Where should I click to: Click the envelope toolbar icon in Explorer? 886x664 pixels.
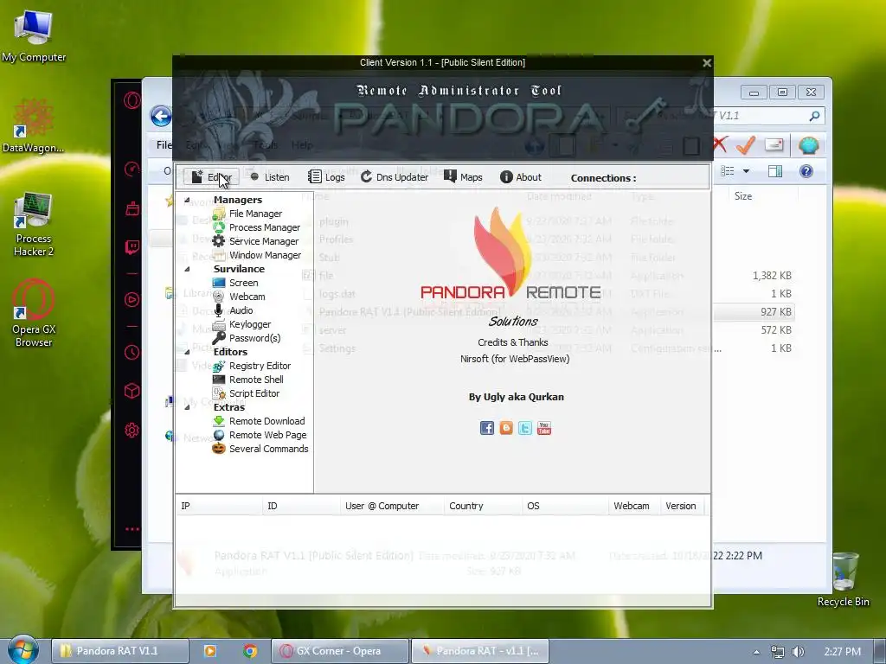(x=774, y=145)
